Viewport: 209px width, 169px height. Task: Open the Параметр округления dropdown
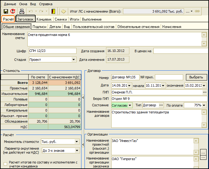tap(77, 150)
